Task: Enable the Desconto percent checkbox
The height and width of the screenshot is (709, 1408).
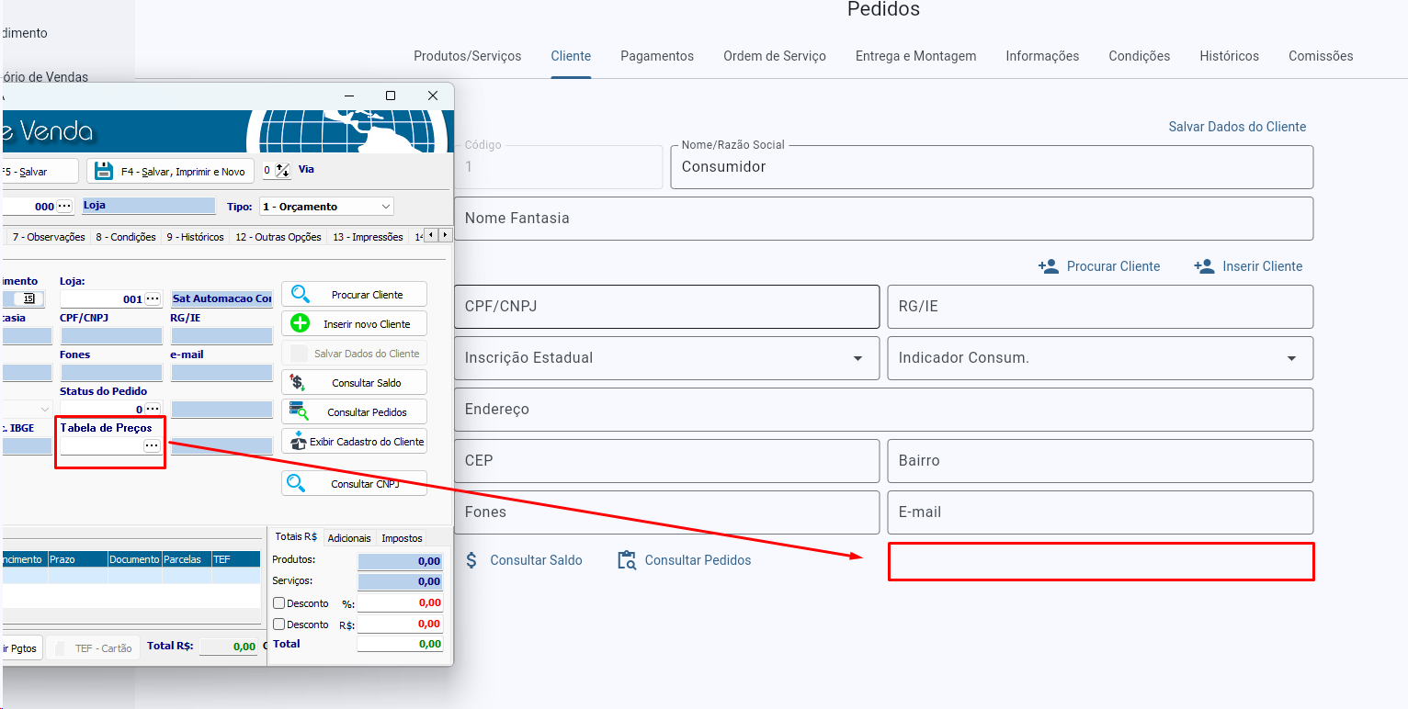Action: (x=279, y=603)
